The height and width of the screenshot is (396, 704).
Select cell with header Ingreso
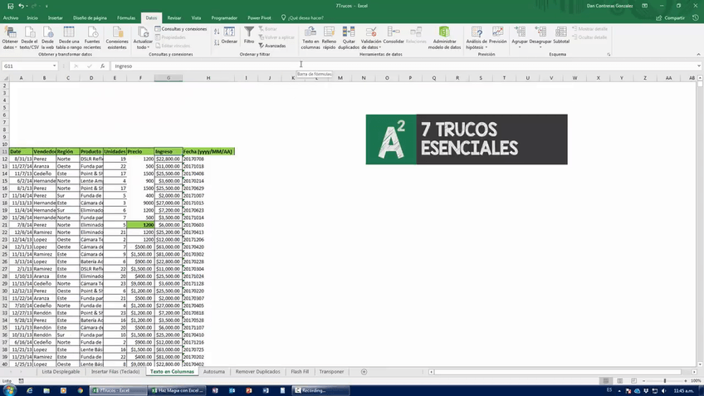click(169, 152)
